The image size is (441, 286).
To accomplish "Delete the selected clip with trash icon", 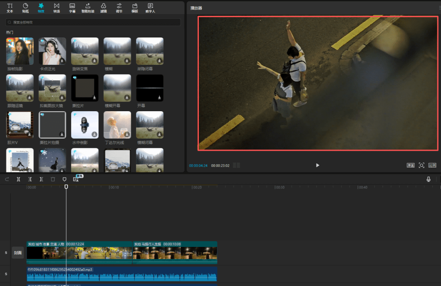I will point(53,179).
